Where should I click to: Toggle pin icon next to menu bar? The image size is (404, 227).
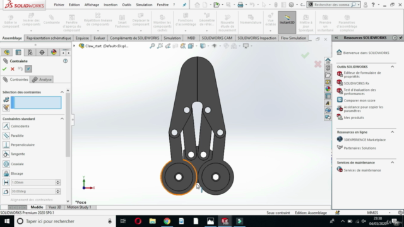click(x=184, y=4)
